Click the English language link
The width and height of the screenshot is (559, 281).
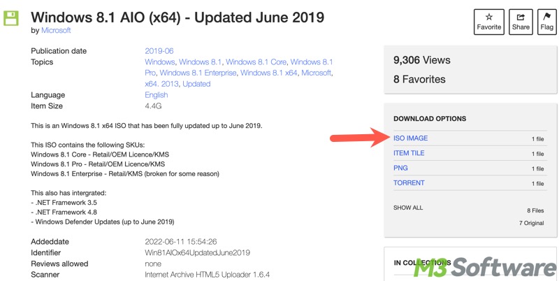[x=156, y=95]
